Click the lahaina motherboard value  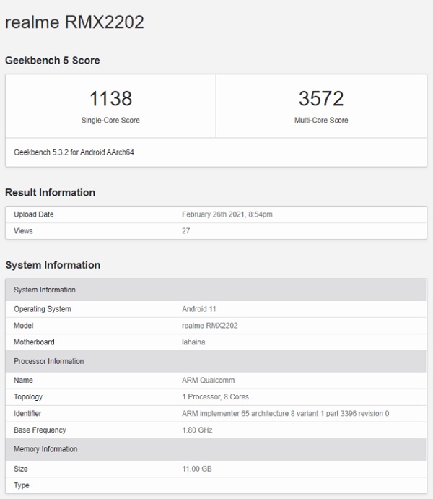click(193, 342)
